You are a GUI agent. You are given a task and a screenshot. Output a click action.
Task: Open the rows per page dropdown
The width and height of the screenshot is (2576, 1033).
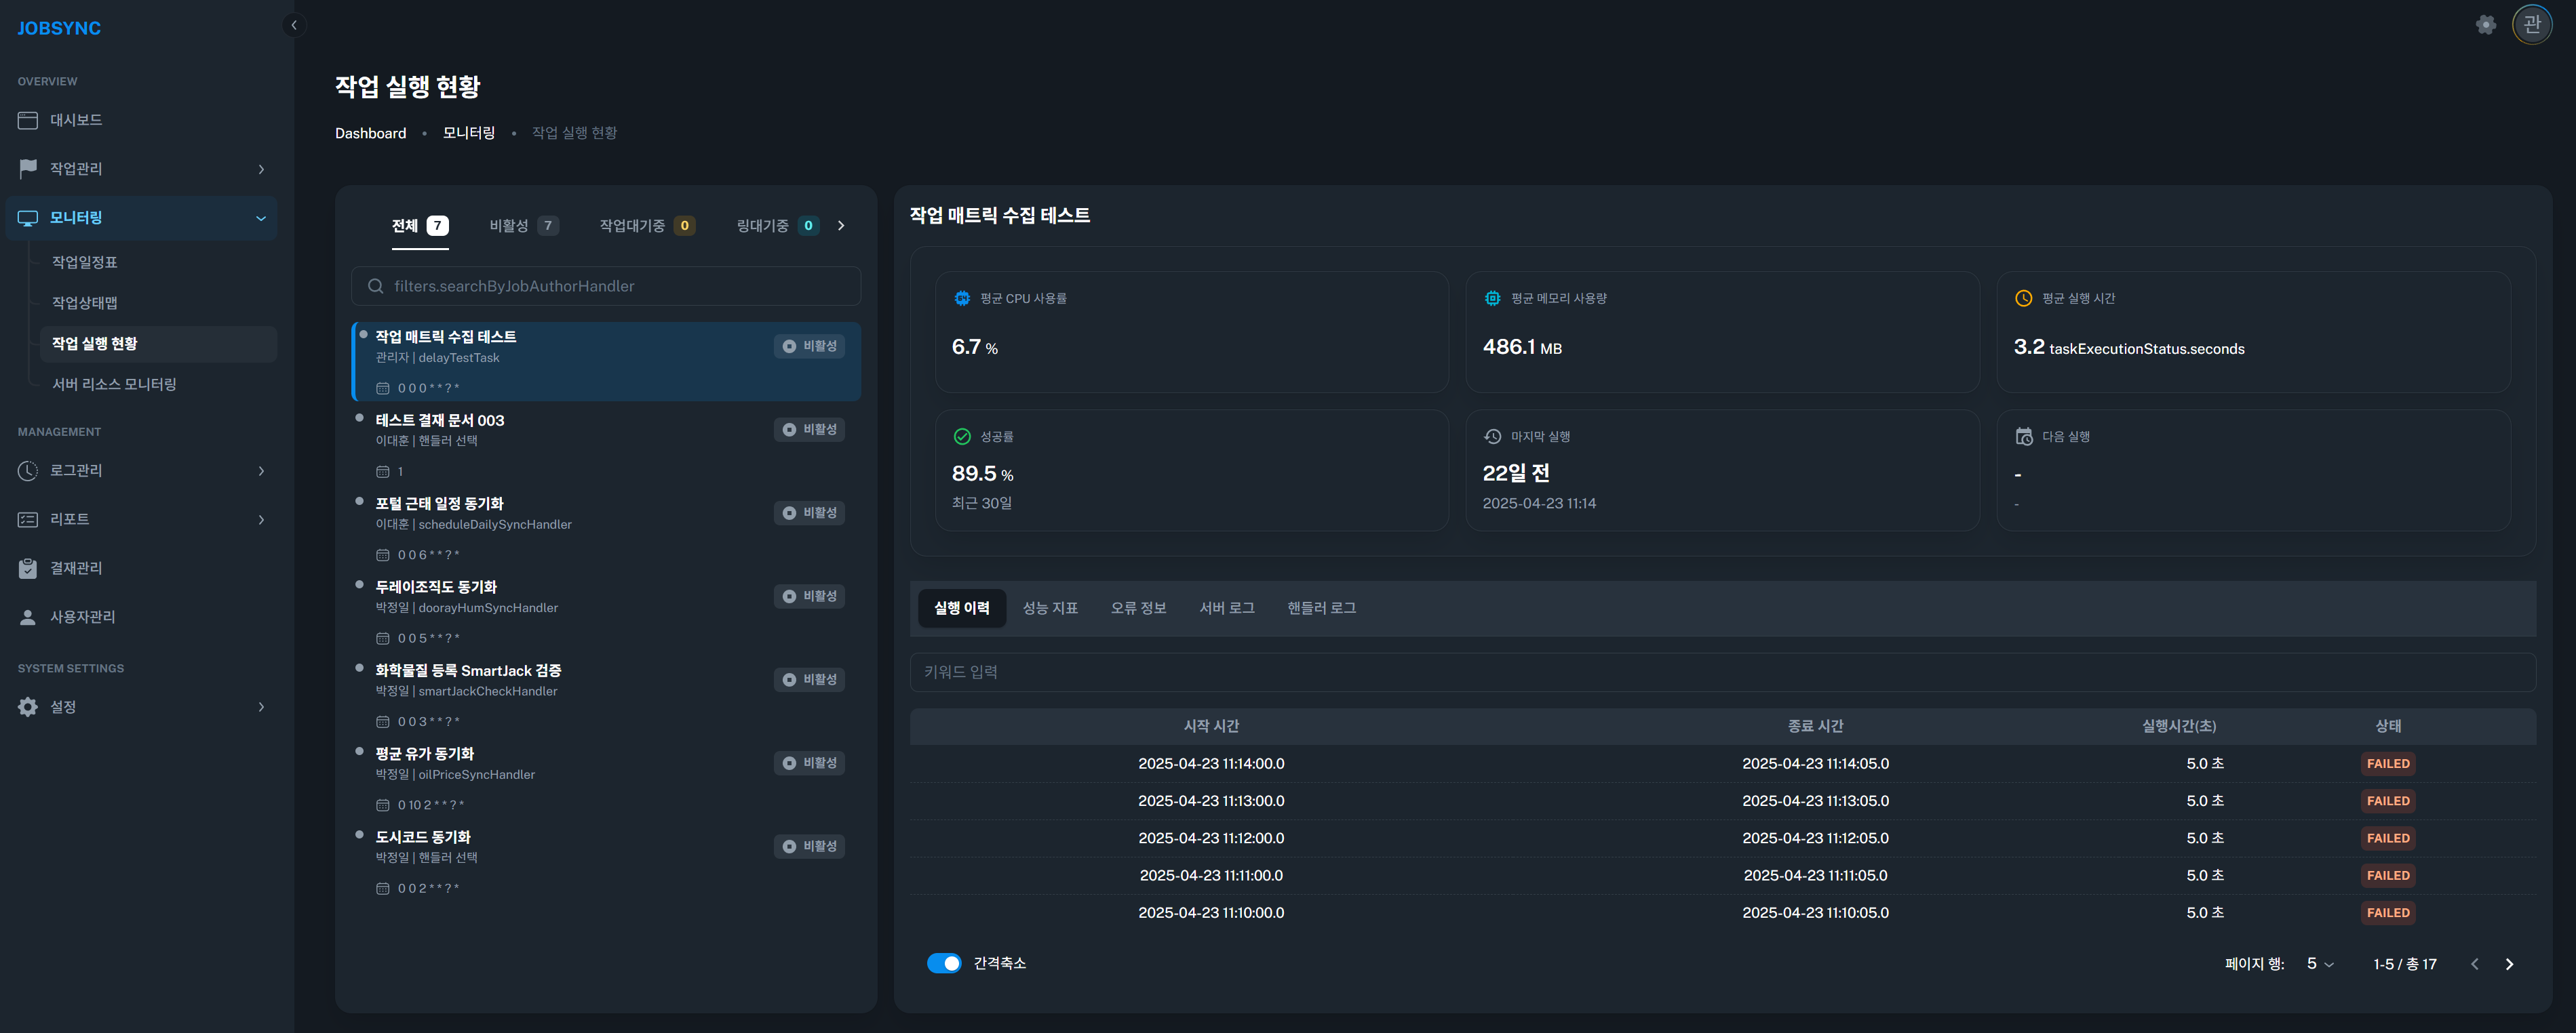click(x=2319, y=964)
